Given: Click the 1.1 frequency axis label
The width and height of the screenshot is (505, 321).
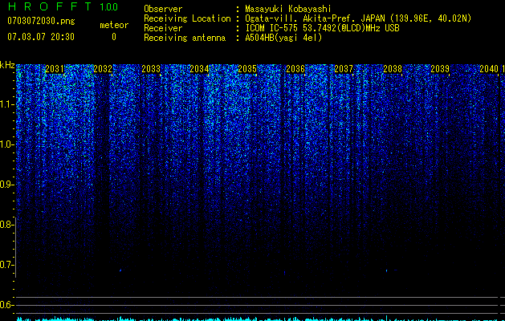Looking at the screenshot, I should (6, 104).
